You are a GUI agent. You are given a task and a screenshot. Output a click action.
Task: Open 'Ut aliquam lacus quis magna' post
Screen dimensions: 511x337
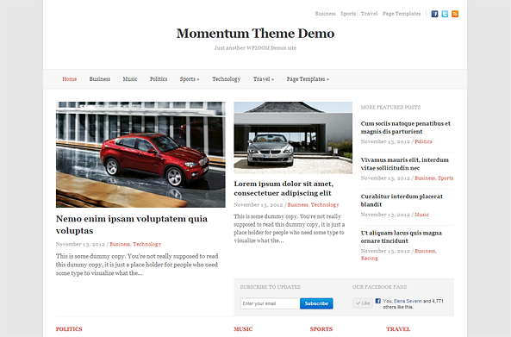click(x=402, y=237)
